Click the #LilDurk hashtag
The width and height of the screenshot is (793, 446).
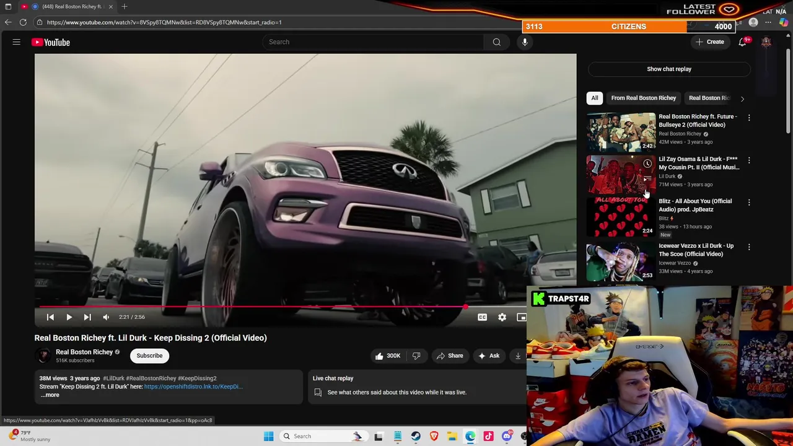[x=113, y=378]
